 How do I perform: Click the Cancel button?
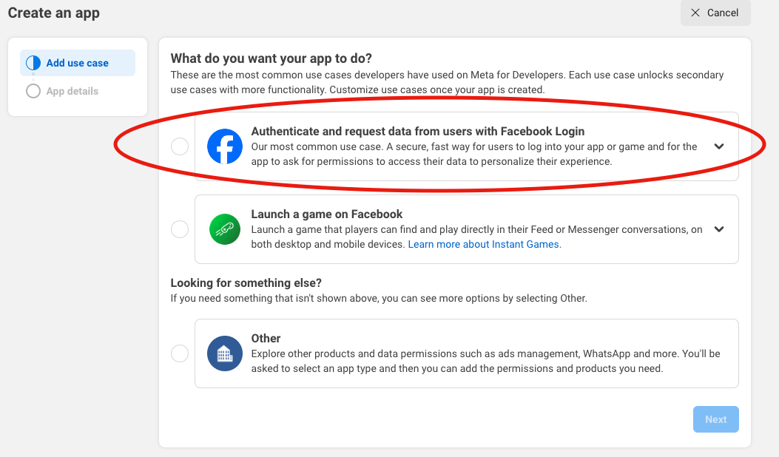tap(715, 13)
